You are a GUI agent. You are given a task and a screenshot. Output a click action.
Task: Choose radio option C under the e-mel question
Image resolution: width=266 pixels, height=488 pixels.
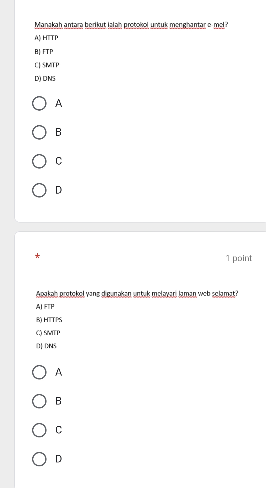click(39, 161)
